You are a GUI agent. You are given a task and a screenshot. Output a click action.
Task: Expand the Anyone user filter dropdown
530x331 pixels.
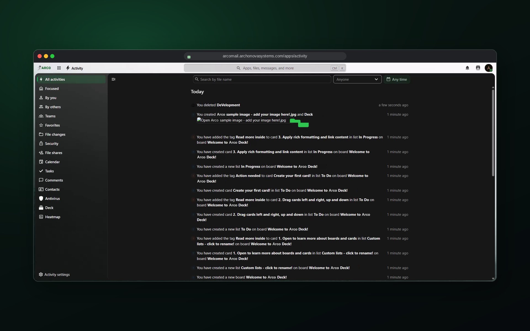357,79
